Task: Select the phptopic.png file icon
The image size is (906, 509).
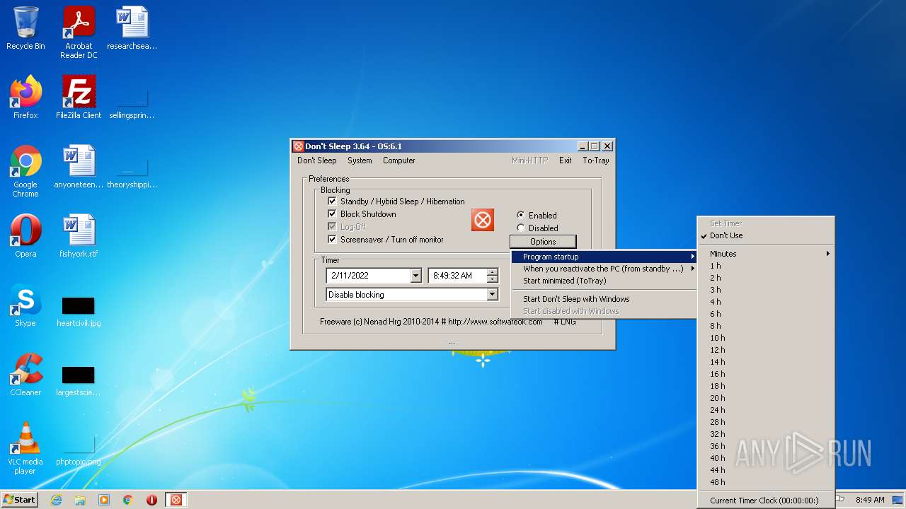Action: coord(79,450)
